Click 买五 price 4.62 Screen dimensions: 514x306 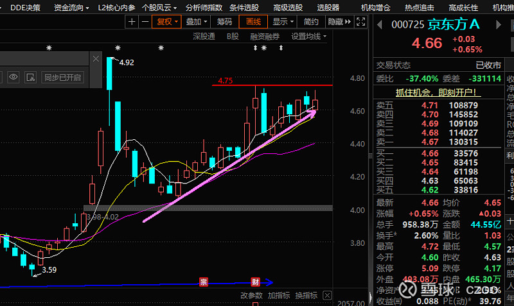click(430, 190)
